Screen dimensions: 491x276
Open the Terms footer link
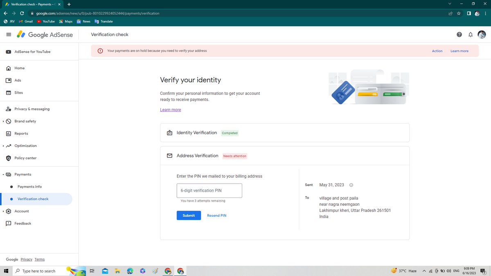click(40, 259)
